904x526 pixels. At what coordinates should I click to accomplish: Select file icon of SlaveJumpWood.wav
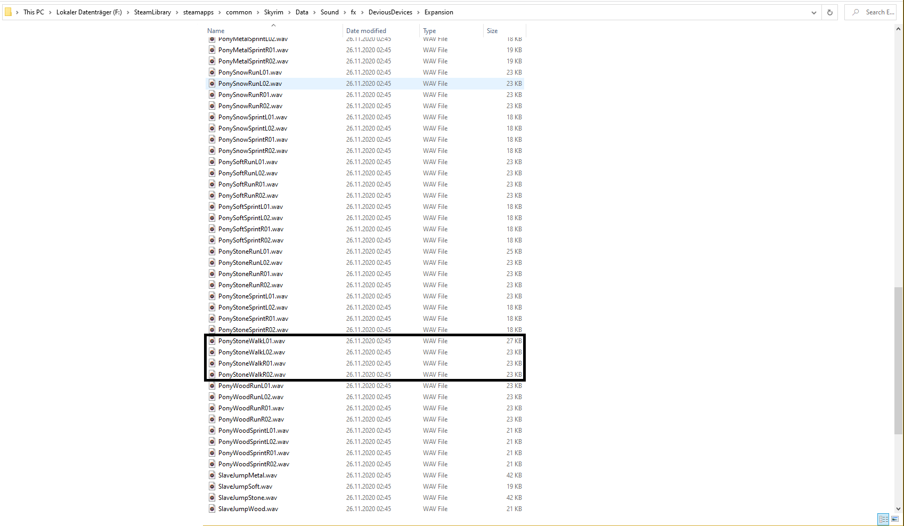(212, 509)
